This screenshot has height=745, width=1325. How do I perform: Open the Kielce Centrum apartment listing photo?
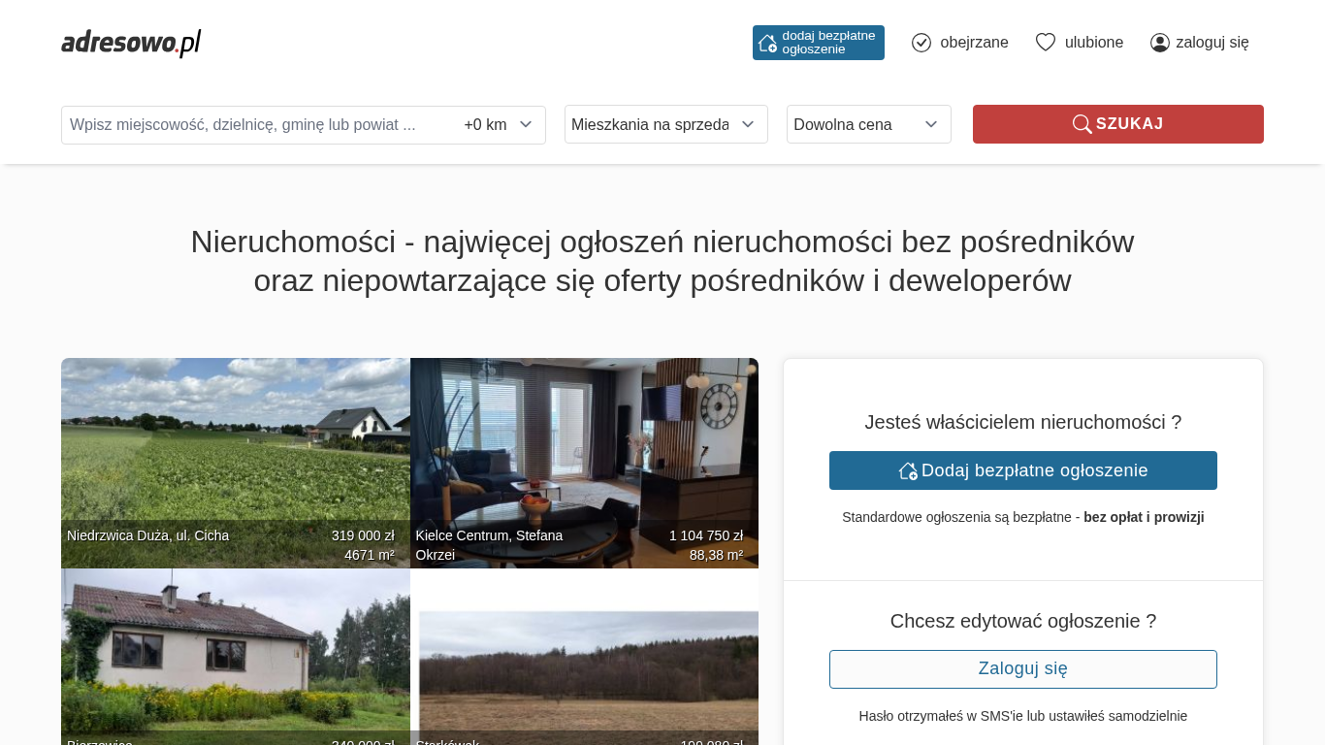[x=584, y=446]
